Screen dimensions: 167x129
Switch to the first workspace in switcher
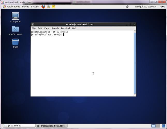click(x=154, y=126)
